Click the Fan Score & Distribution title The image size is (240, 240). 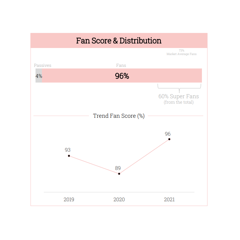119,41
